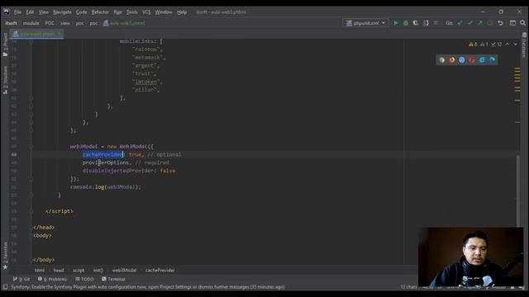529x297 pixels.
Task: Open the phpunit.xml run configuration dropdown
Action: (x=365, y=23)
